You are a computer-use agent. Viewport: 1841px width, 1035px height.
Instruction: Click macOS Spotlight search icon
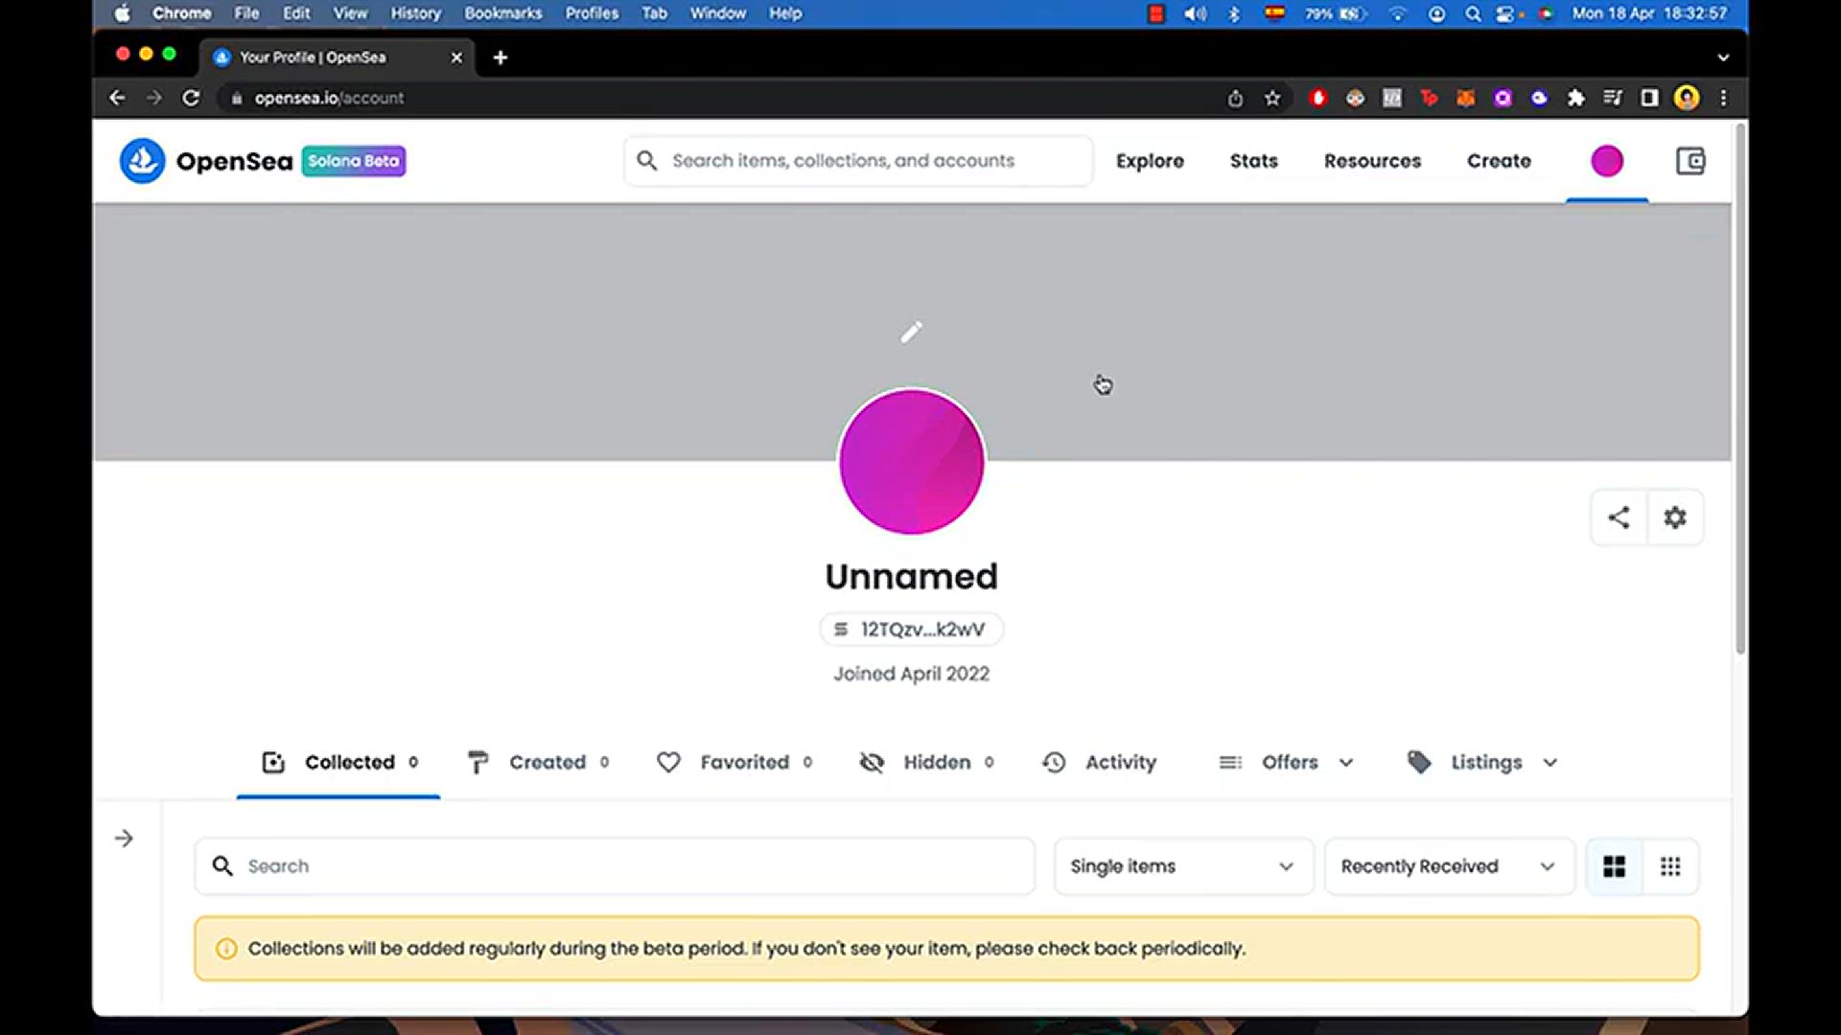[x=1473, y=13]
